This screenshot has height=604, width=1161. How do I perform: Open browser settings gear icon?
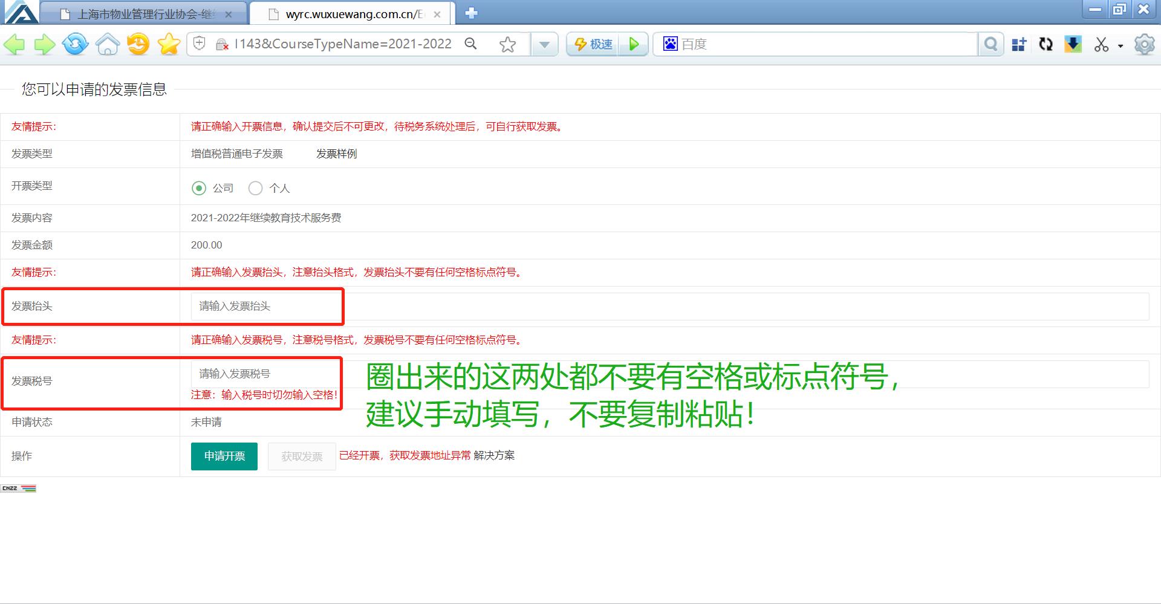pos(1144,44)
